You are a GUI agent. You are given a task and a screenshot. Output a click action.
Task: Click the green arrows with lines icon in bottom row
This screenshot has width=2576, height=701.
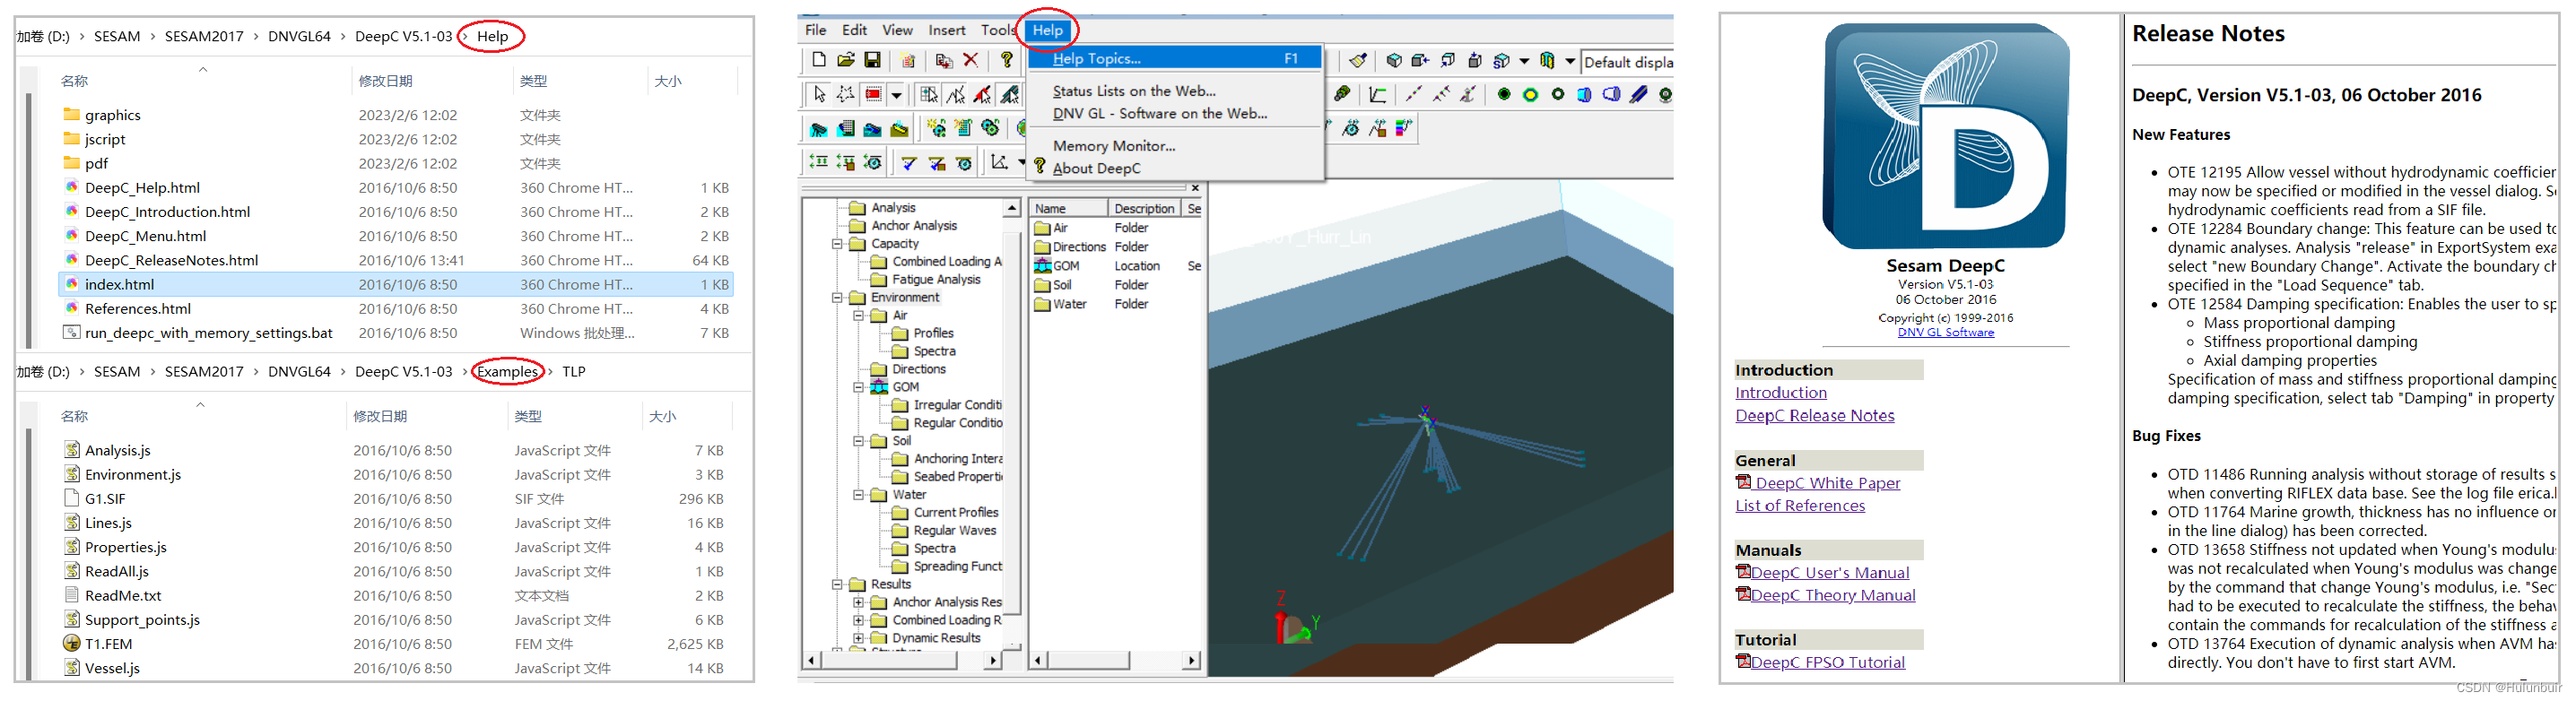(818, 162)
